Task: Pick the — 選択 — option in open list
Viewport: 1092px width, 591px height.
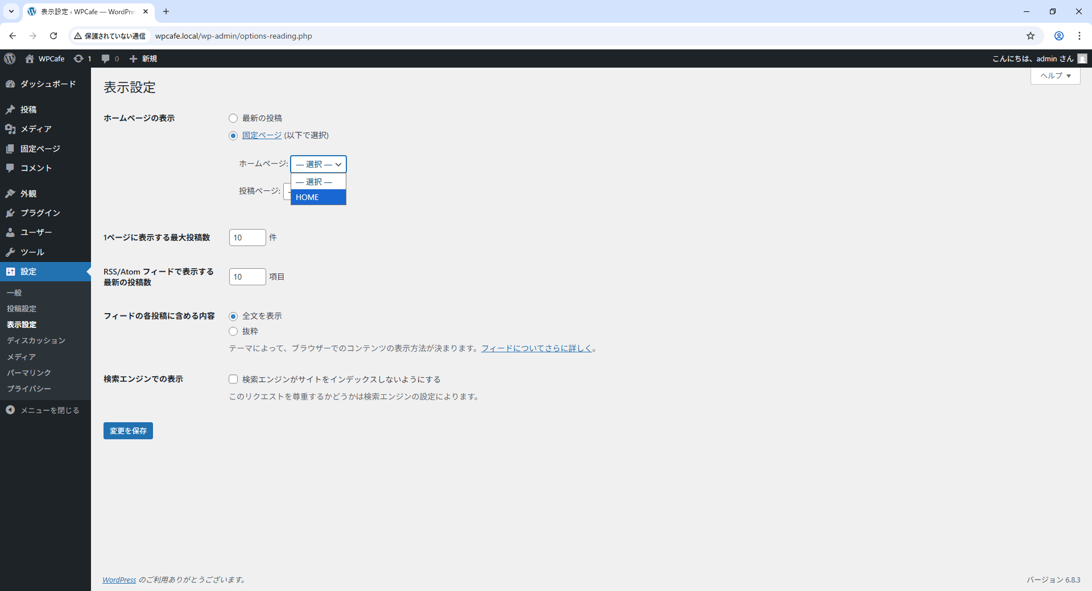Action: [x=318, y=182]
